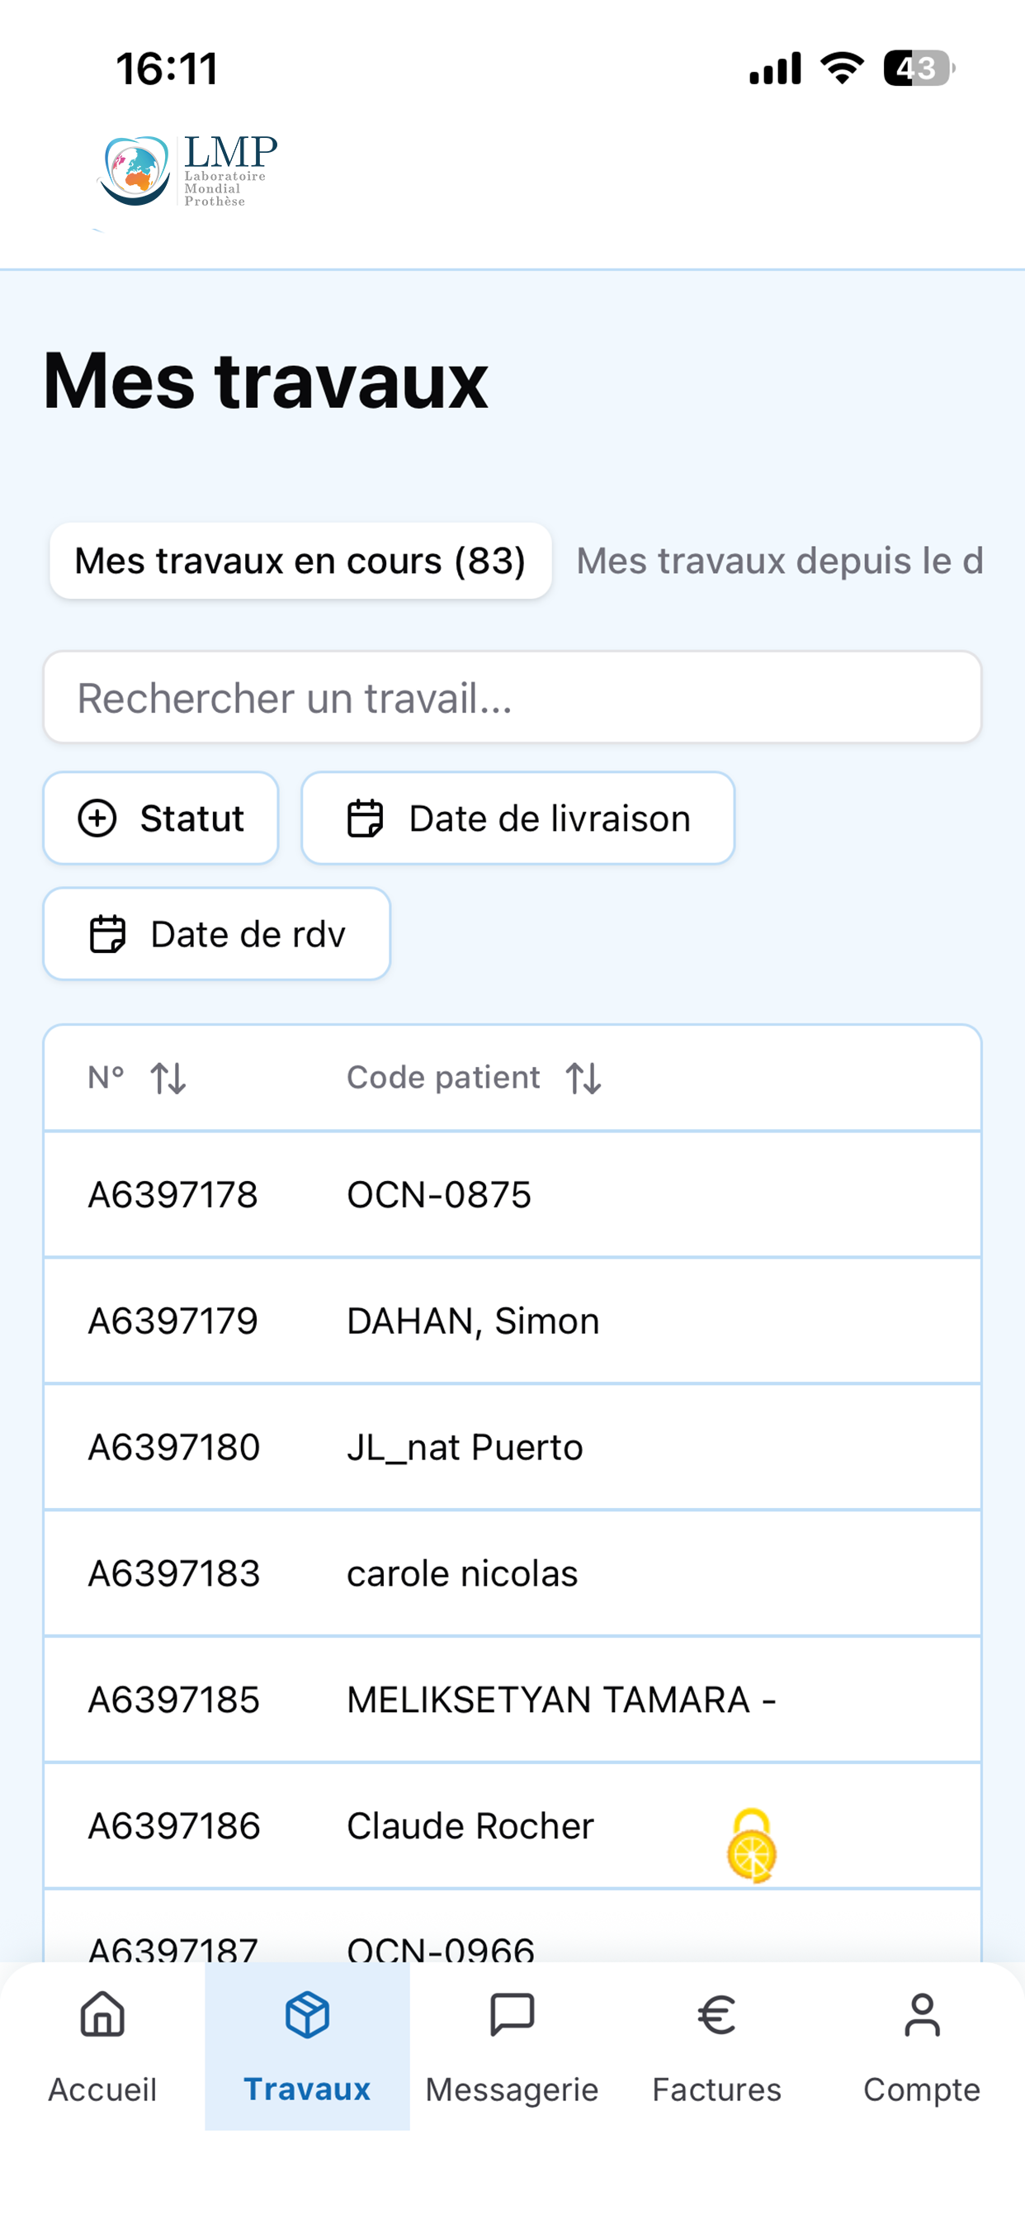Tap the padlock icon on Claude Rocher row
The height and width of the screenshot is (2220, 1025).
point(751,1845)
